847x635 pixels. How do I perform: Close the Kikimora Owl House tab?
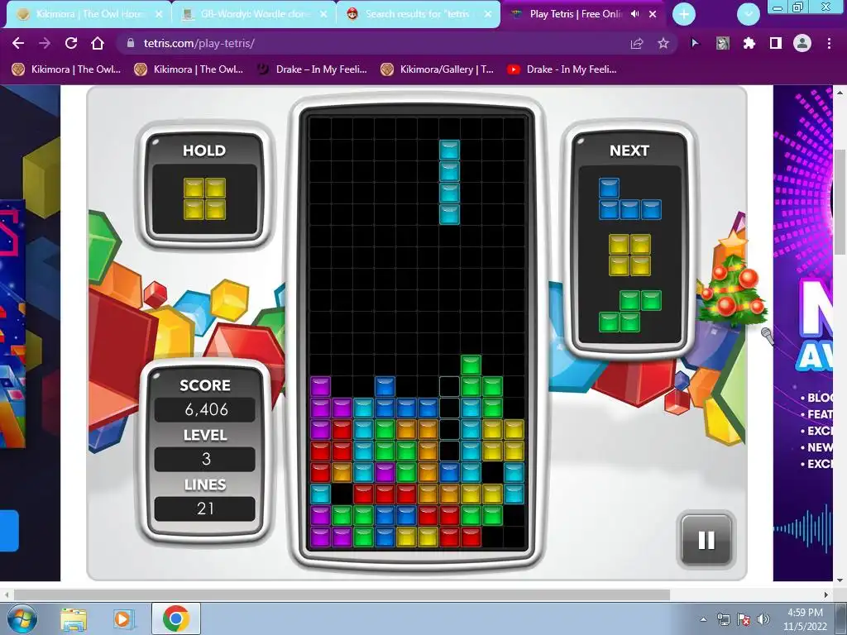(x=159, y=14)
